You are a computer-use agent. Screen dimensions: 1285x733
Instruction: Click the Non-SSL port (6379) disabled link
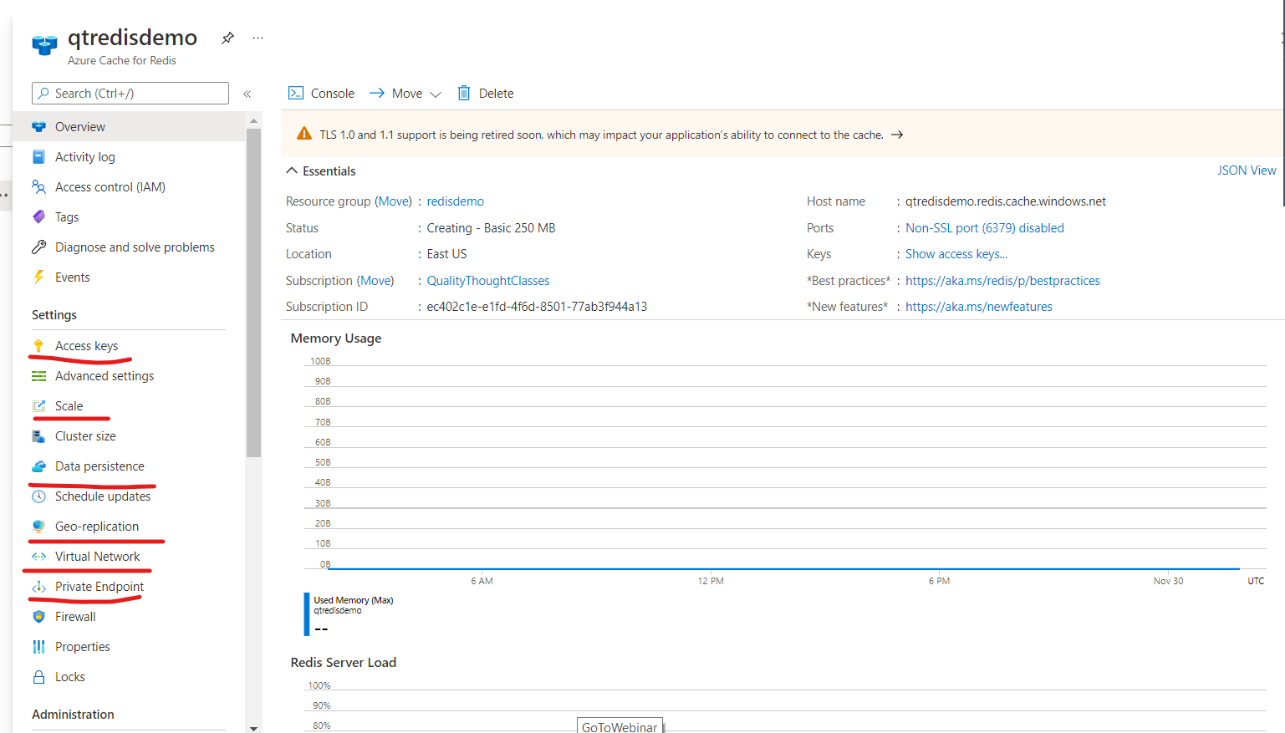(x=985, y=228)
